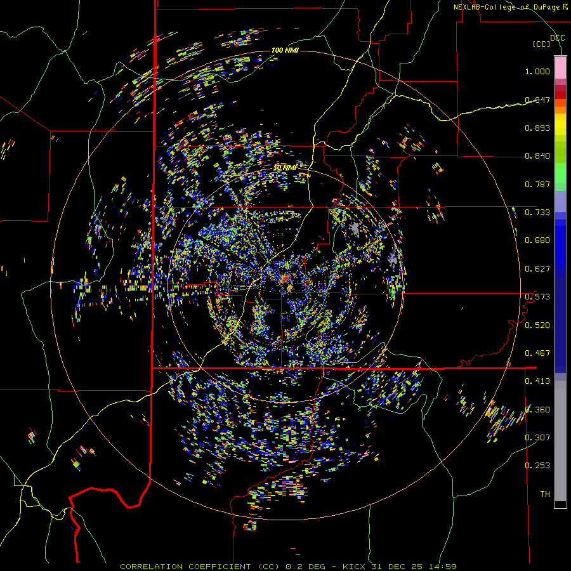Click the 0.307 scale value
This screenshot has width=571, height=571.
537,438
